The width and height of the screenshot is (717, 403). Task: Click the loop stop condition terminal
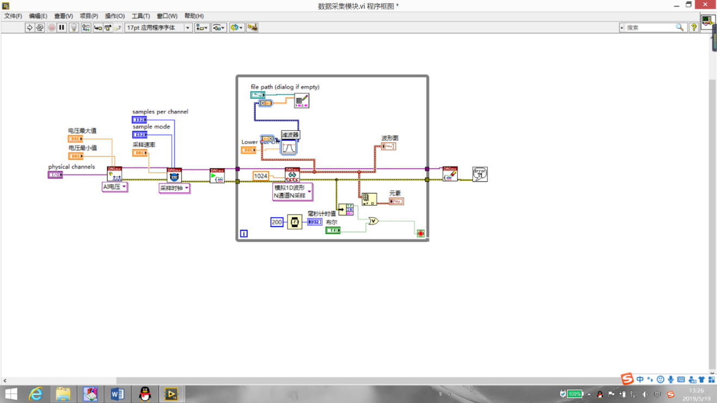420,234
